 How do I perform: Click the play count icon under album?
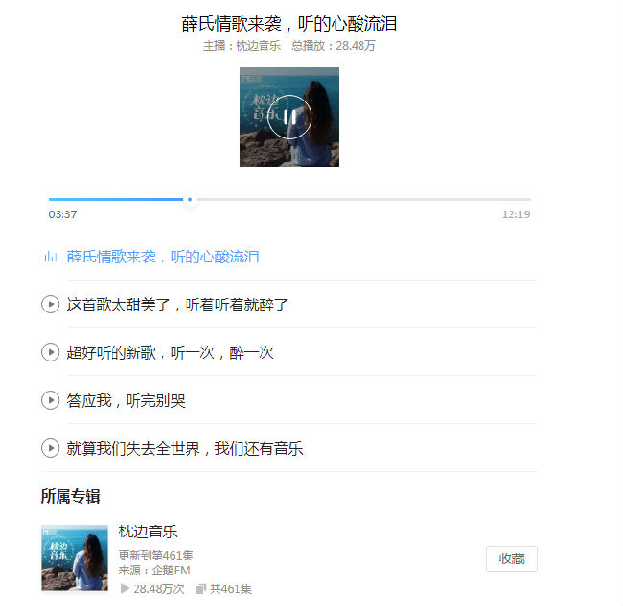(x=125, y=588)
